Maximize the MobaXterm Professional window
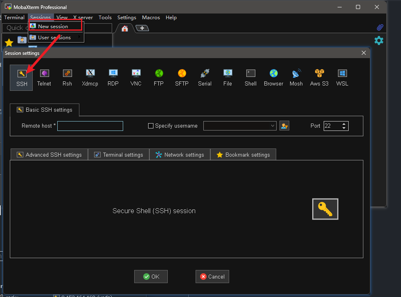Screen dimensions: 401x297 (x=358, y=7)
